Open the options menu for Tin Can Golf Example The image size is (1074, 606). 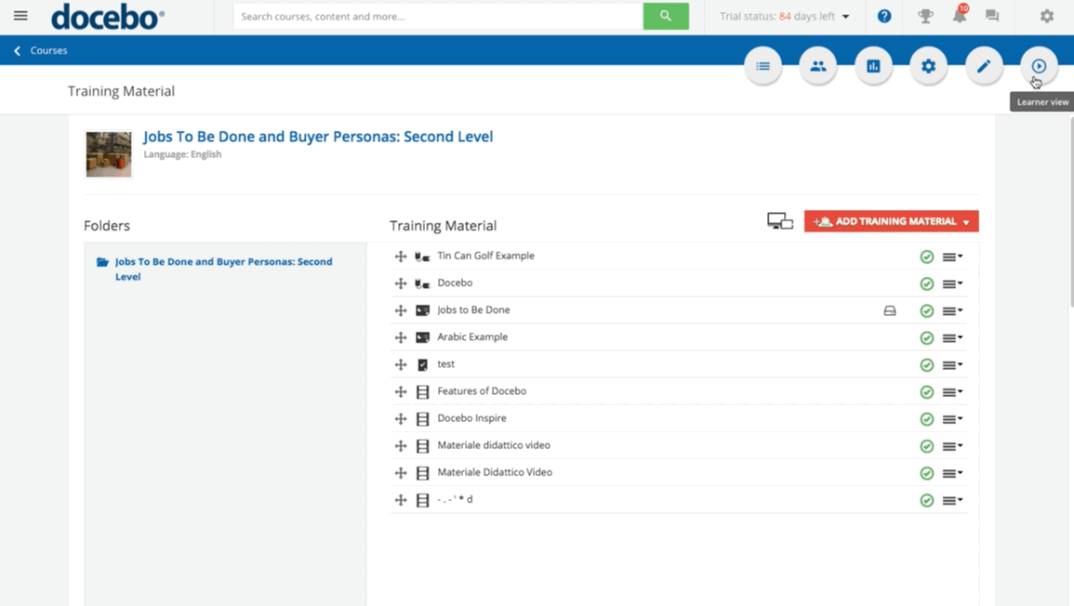tap(952, 257)
